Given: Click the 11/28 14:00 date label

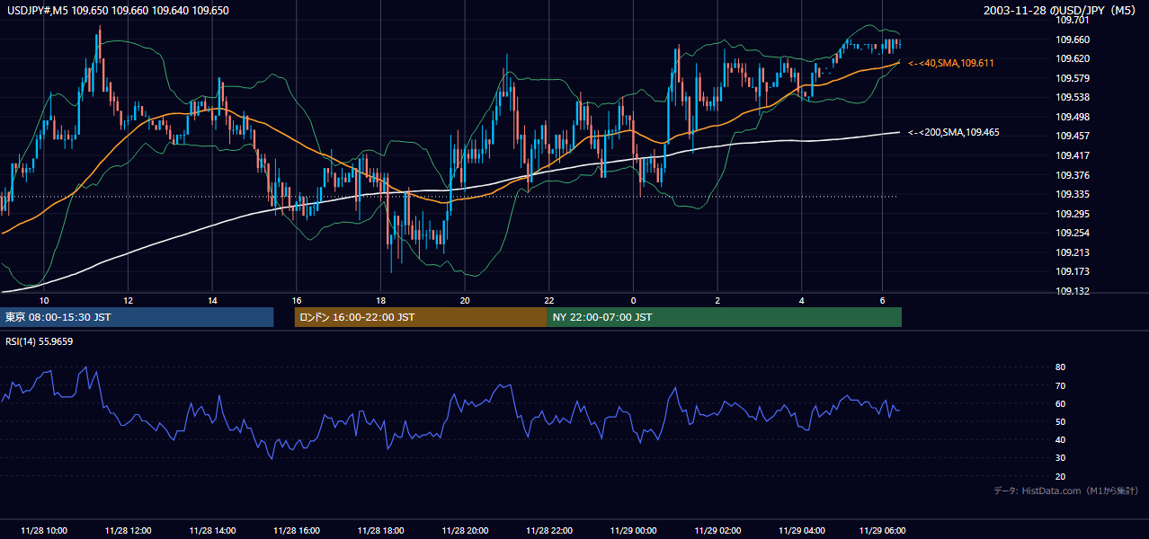Looking at the screenshot, I should click(x=212, y=530).
